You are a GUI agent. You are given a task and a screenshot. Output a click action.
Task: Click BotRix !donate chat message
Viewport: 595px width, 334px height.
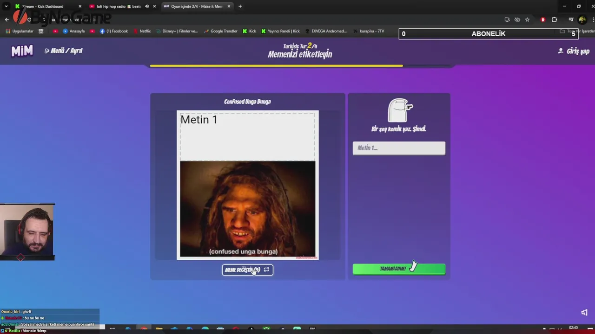[x=24, y=331]
